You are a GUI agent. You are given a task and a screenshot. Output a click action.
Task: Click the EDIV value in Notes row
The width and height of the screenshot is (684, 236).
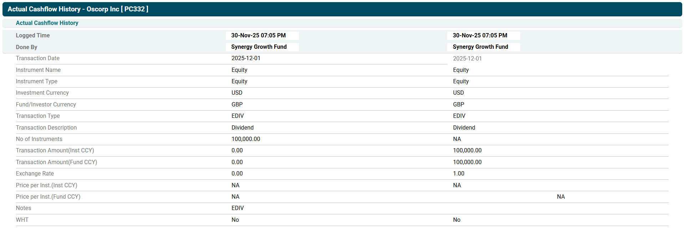click(x=238, y=208)
